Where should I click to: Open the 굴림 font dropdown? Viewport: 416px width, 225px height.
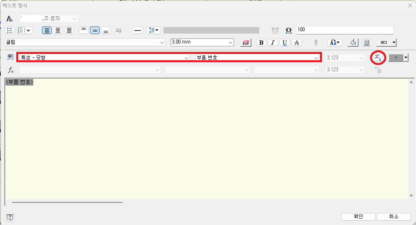[85, 42]
